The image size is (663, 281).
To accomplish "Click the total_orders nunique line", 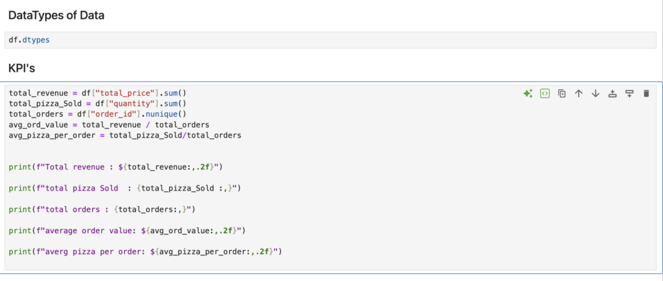I will [97, 114].
